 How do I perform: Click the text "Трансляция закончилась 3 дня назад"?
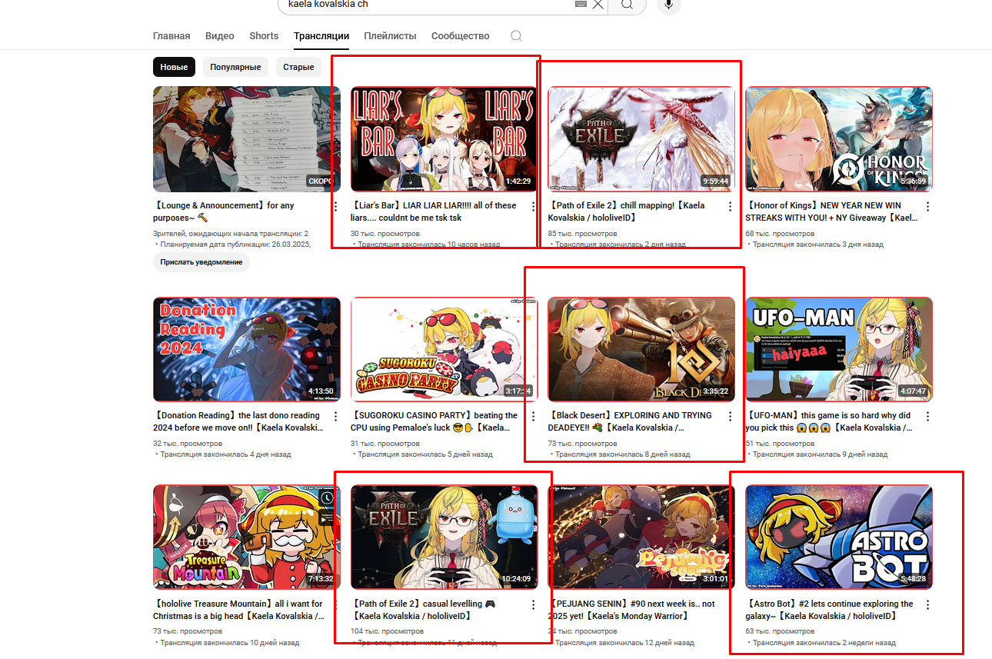point(818,245)
